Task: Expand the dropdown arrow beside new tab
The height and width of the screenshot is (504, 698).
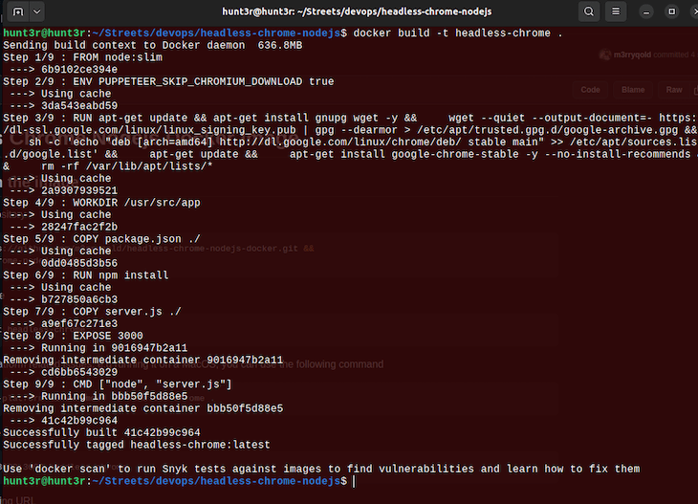Action: click(x=36, y=11)
